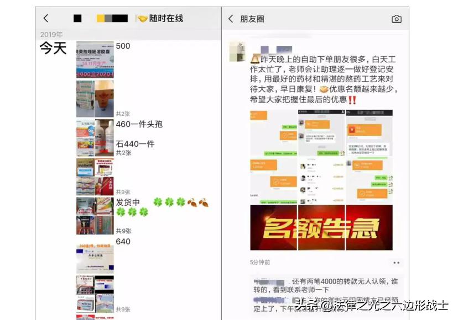
Task: Tap the 朋友圈 title in the header
Action: 253,18
